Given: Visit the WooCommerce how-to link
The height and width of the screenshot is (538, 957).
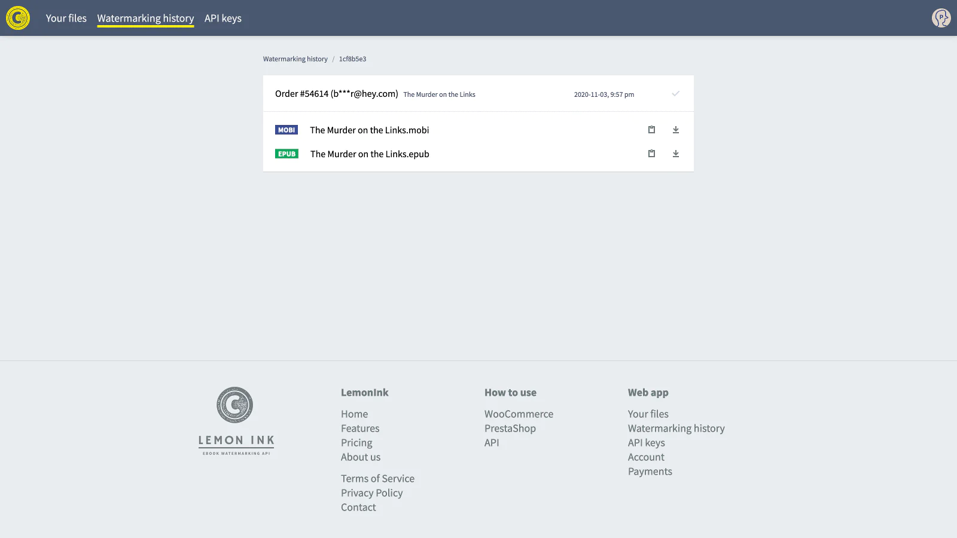Looking at the screenshot, I should (519, 414).
